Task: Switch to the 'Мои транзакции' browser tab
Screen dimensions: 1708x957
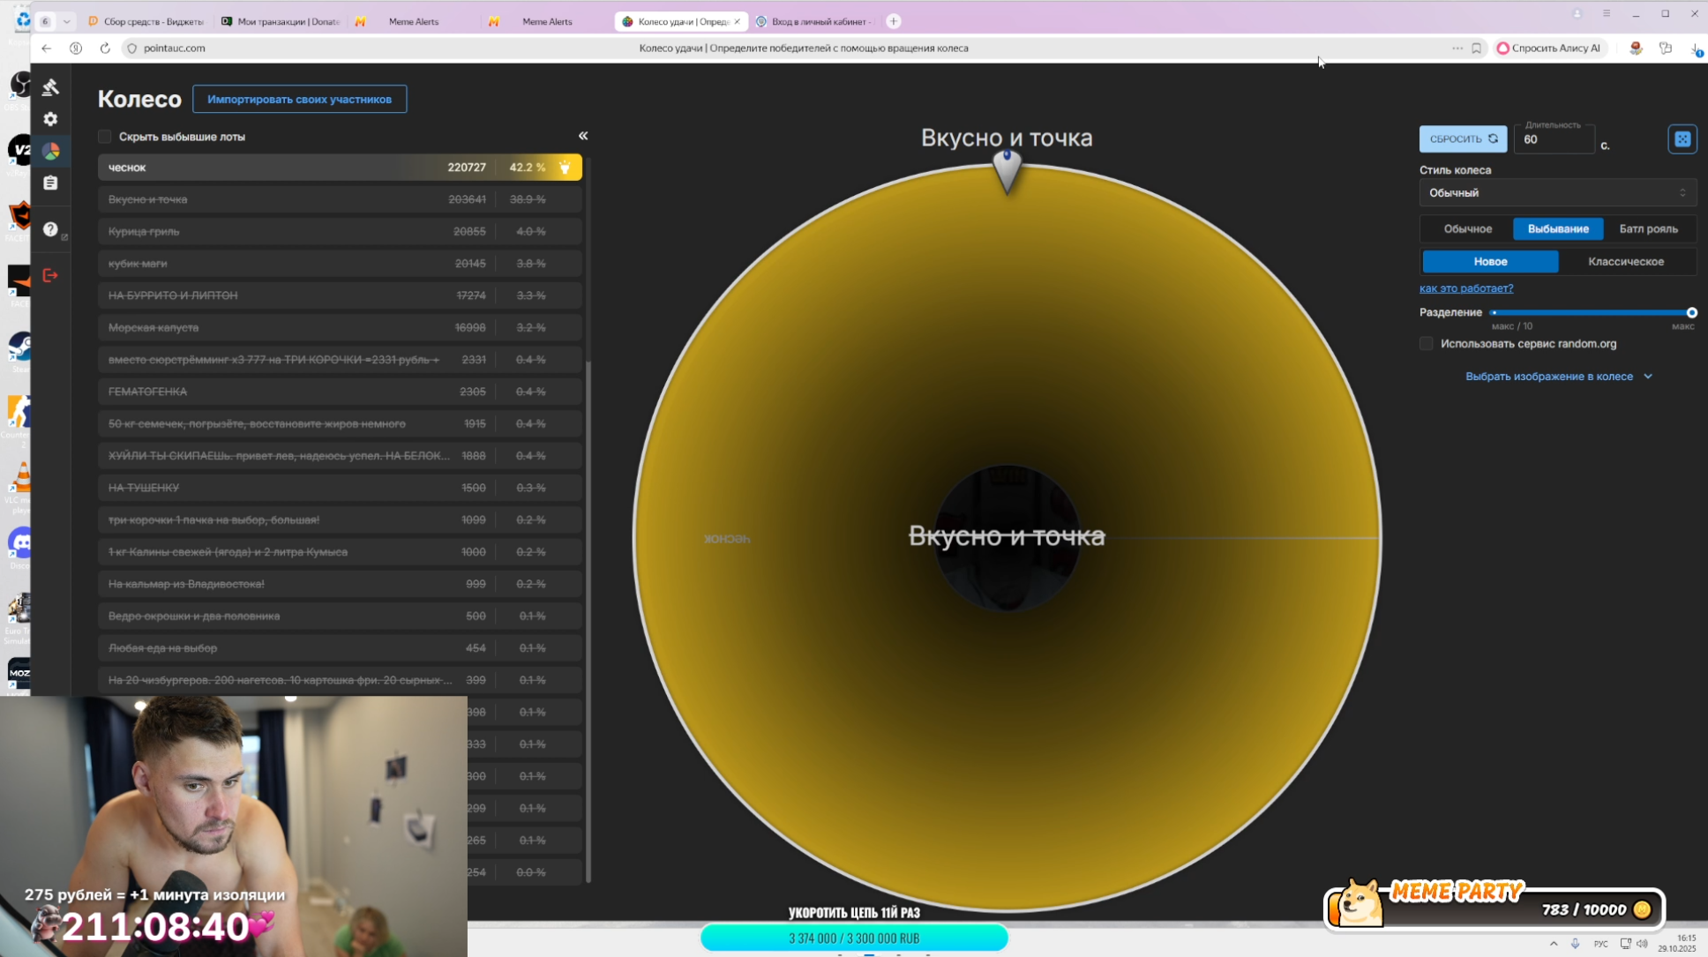Action: coord(281,21)
